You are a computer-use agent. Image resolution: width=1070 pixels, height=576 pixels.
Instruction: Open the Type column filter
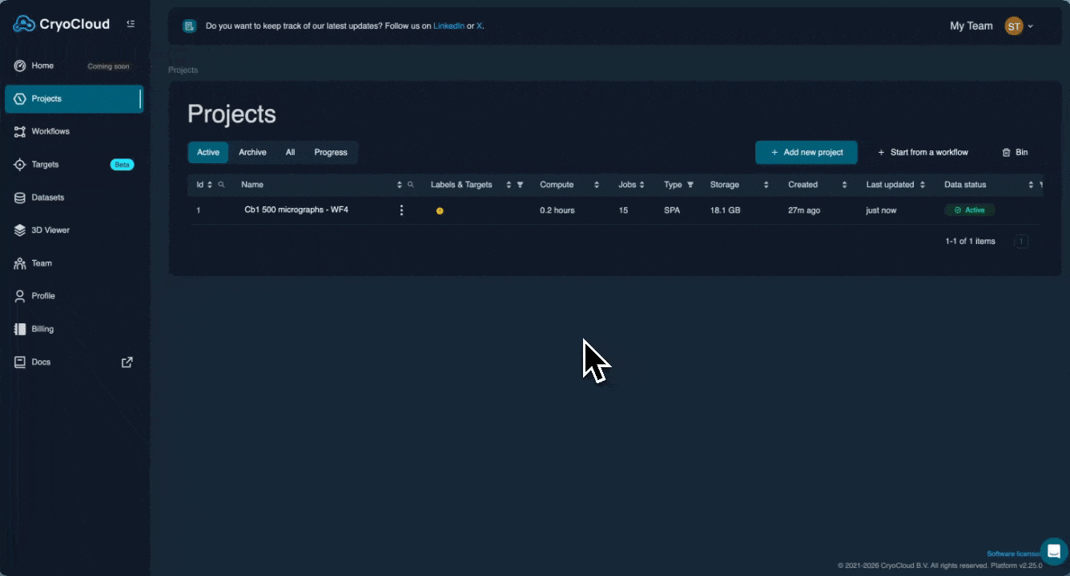[x=690, y=184]
